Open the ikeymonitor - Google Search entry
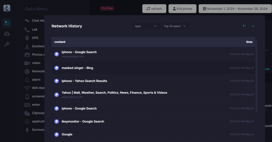 point(153,121)
